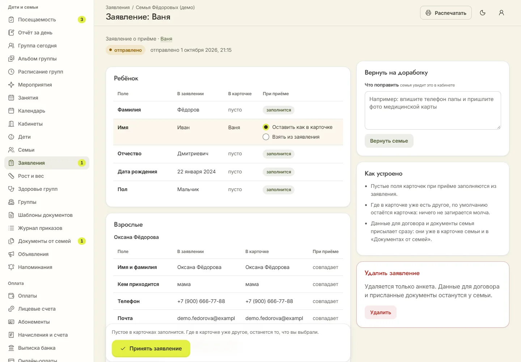Open user profile icon in header
This screenshot has height=362, width=521.
(501, 13)
